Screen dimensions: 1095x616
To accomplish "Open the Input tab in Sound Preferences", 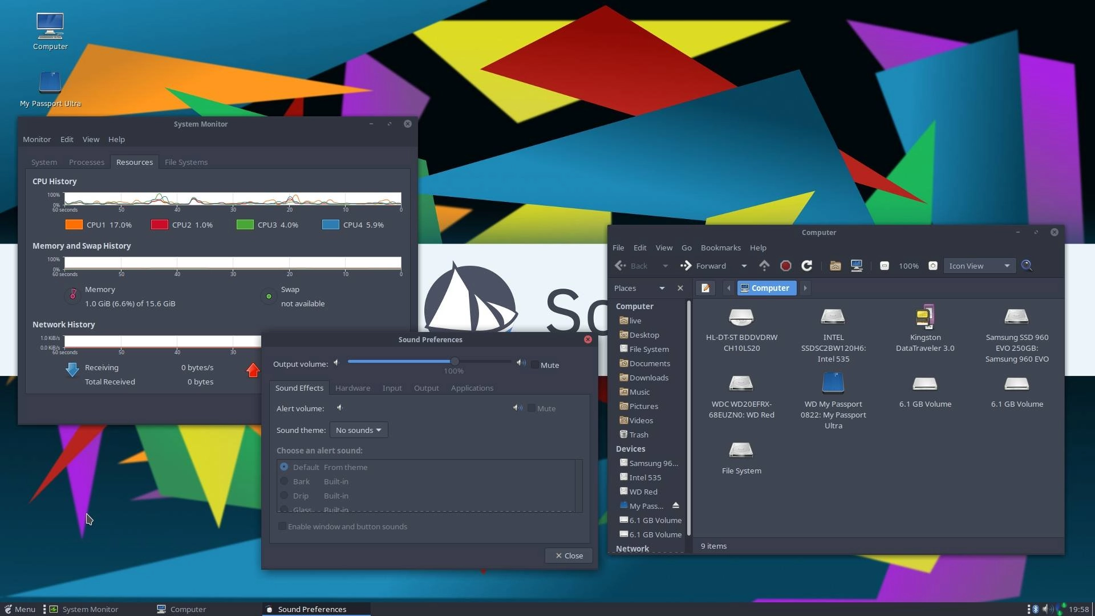I will (392, 388).
